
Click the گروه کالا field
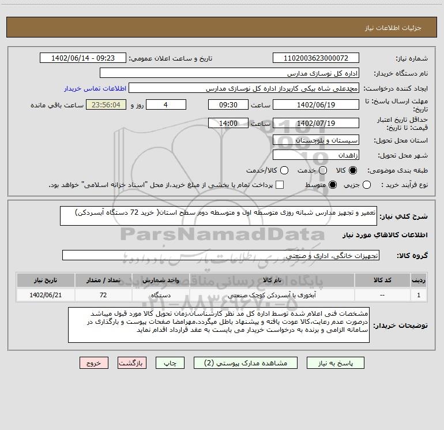tap(221, 255)
